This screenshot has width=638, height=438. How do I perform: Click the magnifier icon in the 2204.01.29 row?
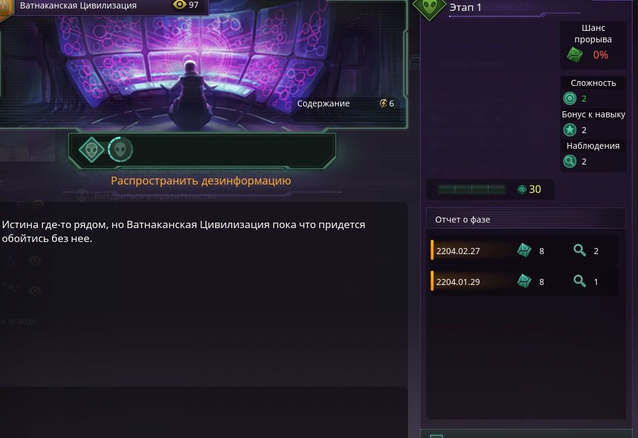pyautogui.click(x=579, y=281)
